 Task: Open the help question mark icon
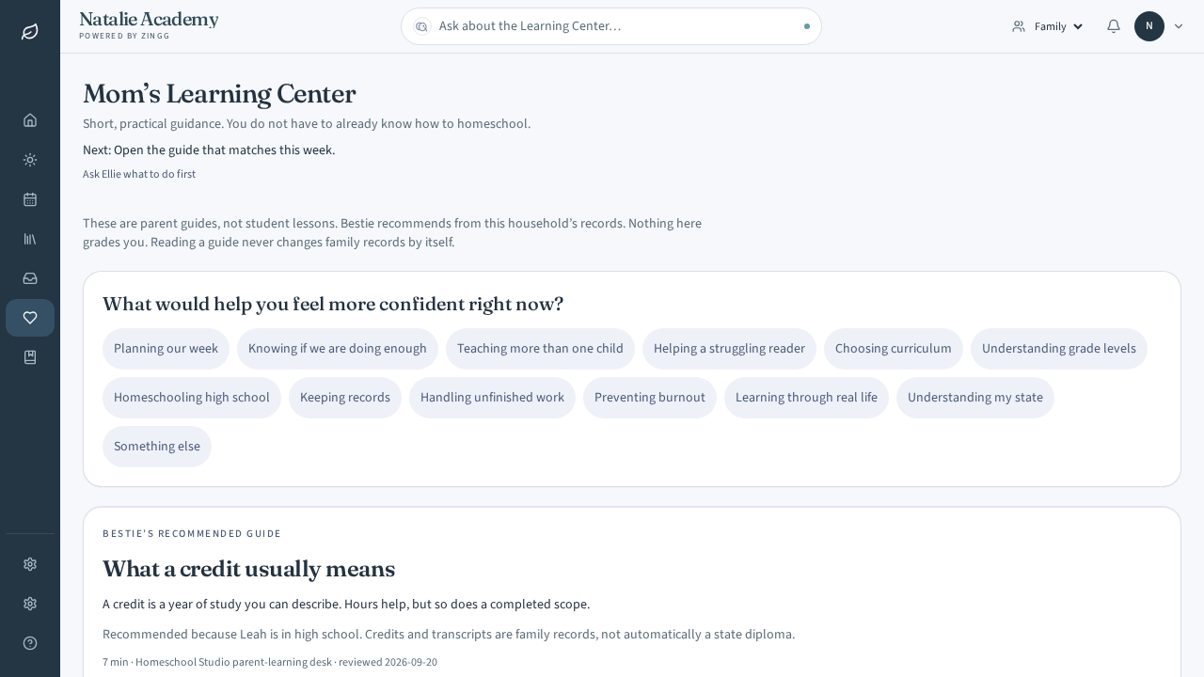[x=30, y=643]
